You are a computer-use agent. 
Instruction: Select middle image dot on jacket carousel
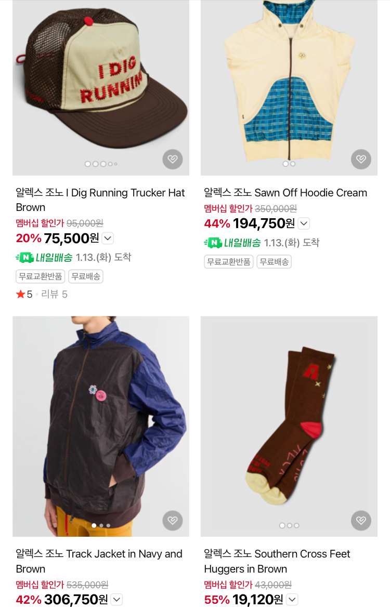tap(101, 525)
